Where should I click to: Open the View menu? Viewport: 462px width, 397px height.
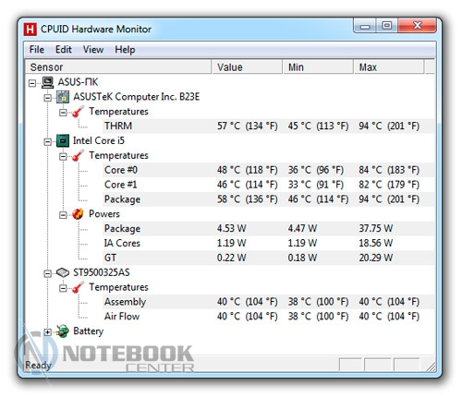pyautogui.click(x=93, y=50)
